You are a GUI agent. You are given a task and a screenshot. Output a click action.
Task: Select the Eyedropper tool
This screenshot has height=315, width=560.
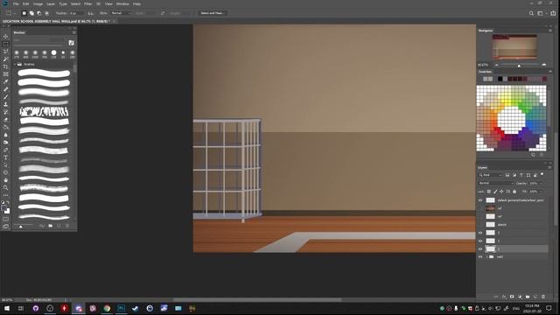[x=6, y=81]
